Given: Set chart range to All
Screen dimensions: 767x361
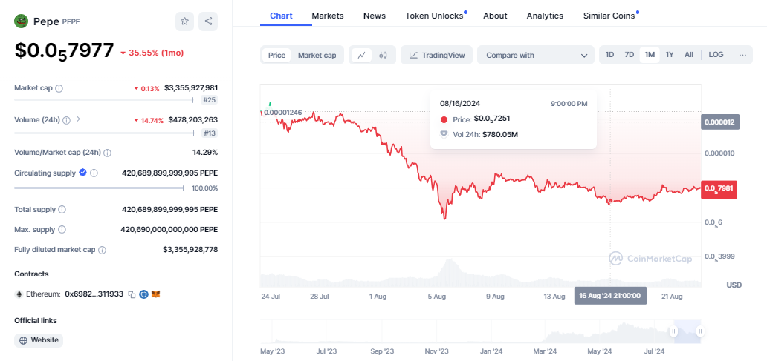Looking at the screenshot, I should [689, 55].
